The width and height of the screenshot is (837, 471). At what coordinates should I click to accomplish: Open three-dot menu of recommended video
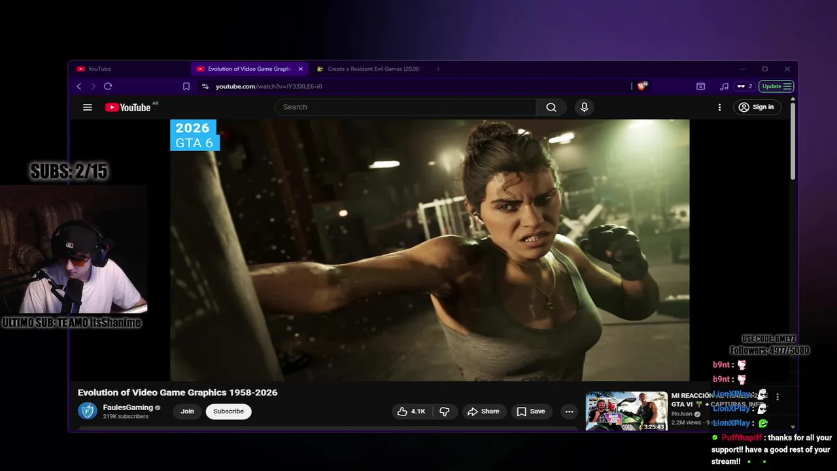coord(777,397)
